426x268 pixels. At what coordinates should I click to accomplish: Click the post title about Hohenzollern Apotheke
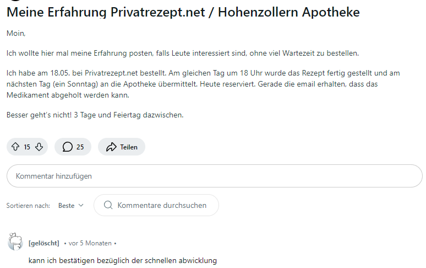pos(183,12)
